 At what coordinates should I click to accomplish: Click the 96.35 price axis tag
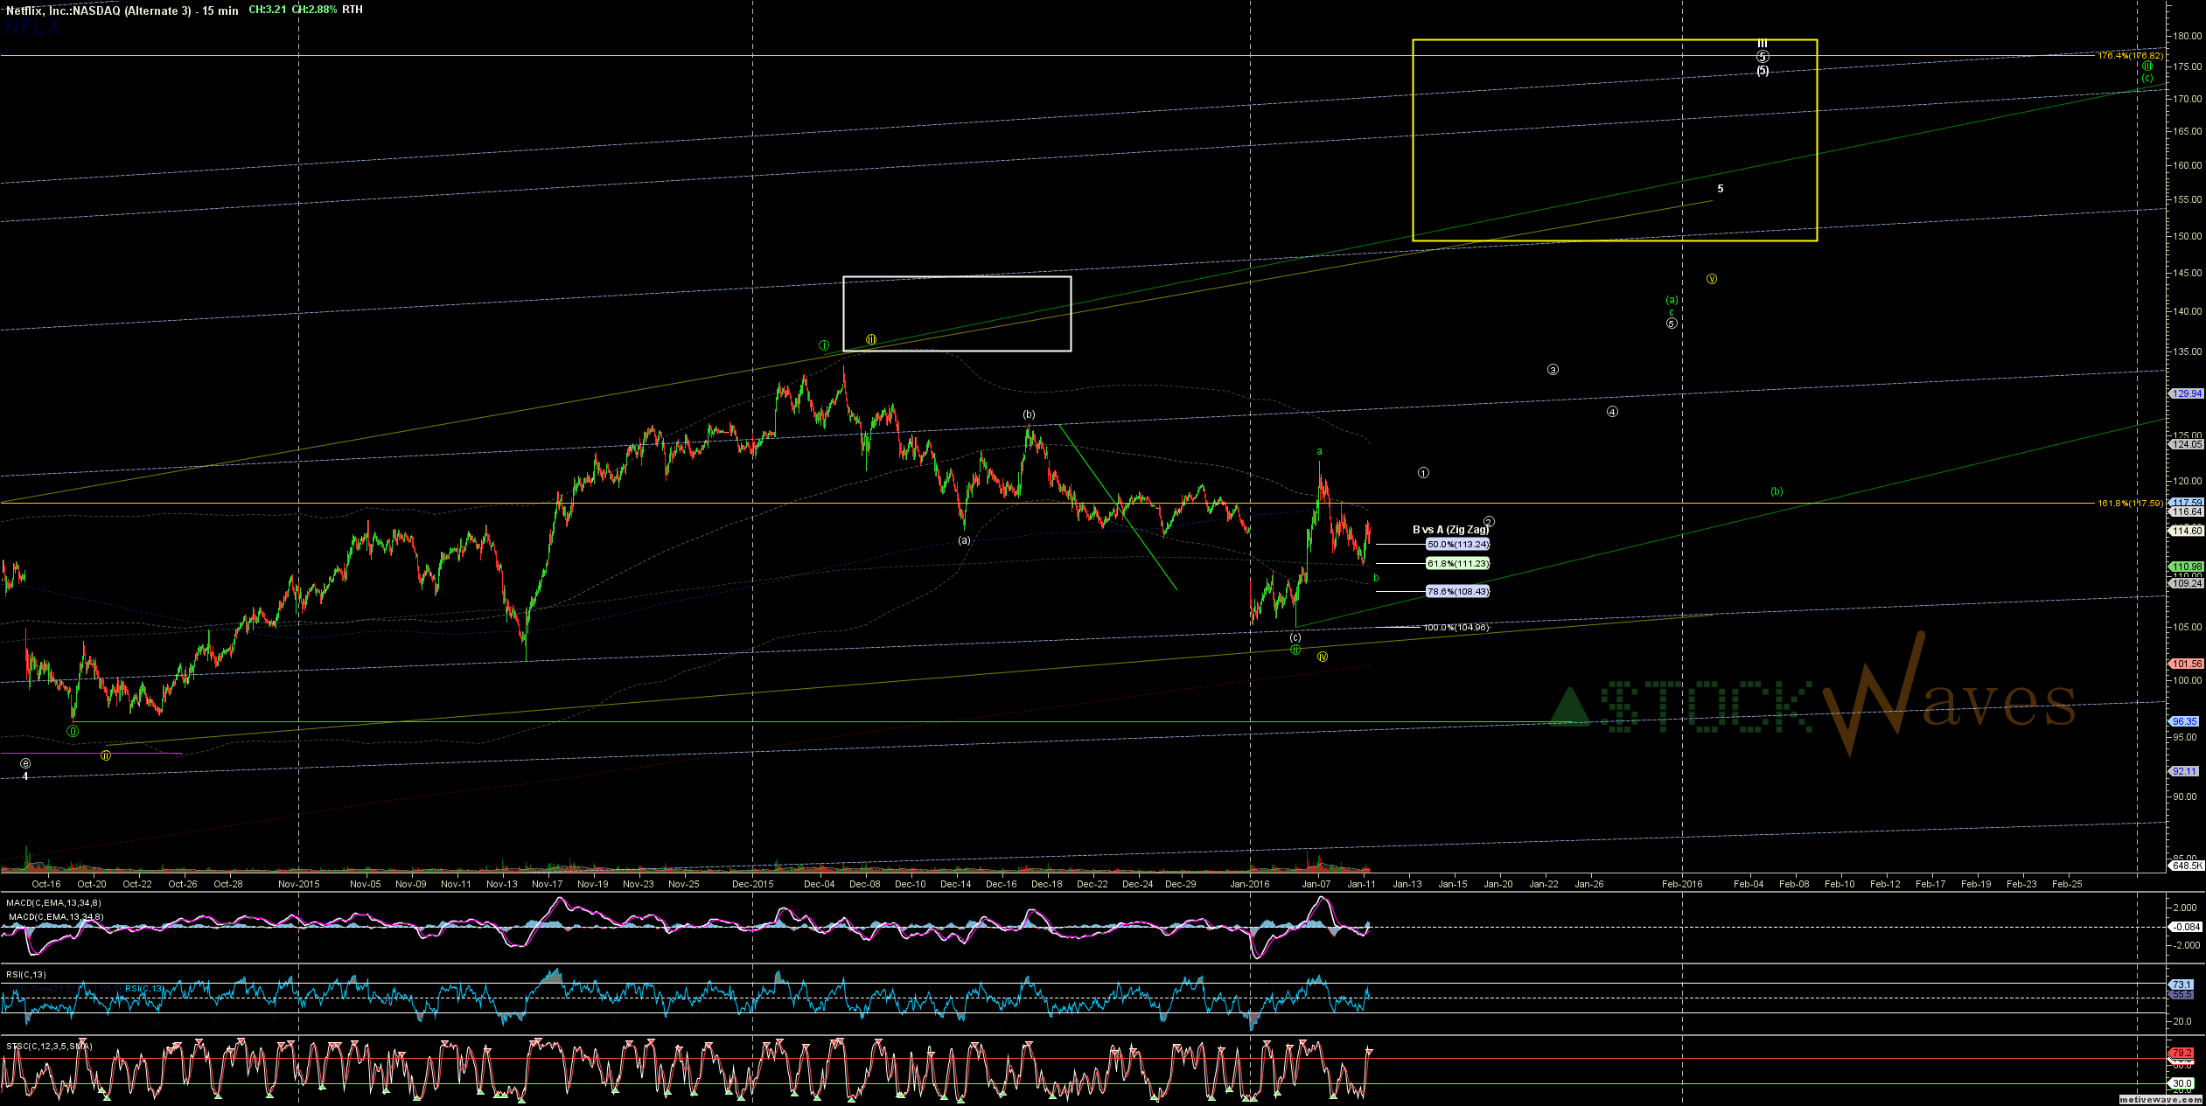[x=2183, y=721]
